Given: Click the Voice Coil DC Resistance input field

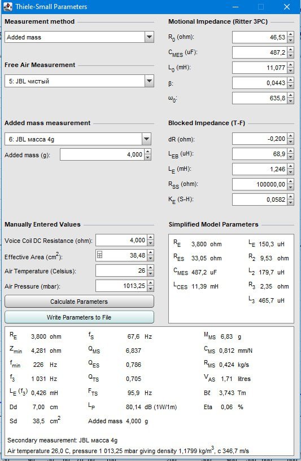Looking at the screenshot, I should pos(121,241).
